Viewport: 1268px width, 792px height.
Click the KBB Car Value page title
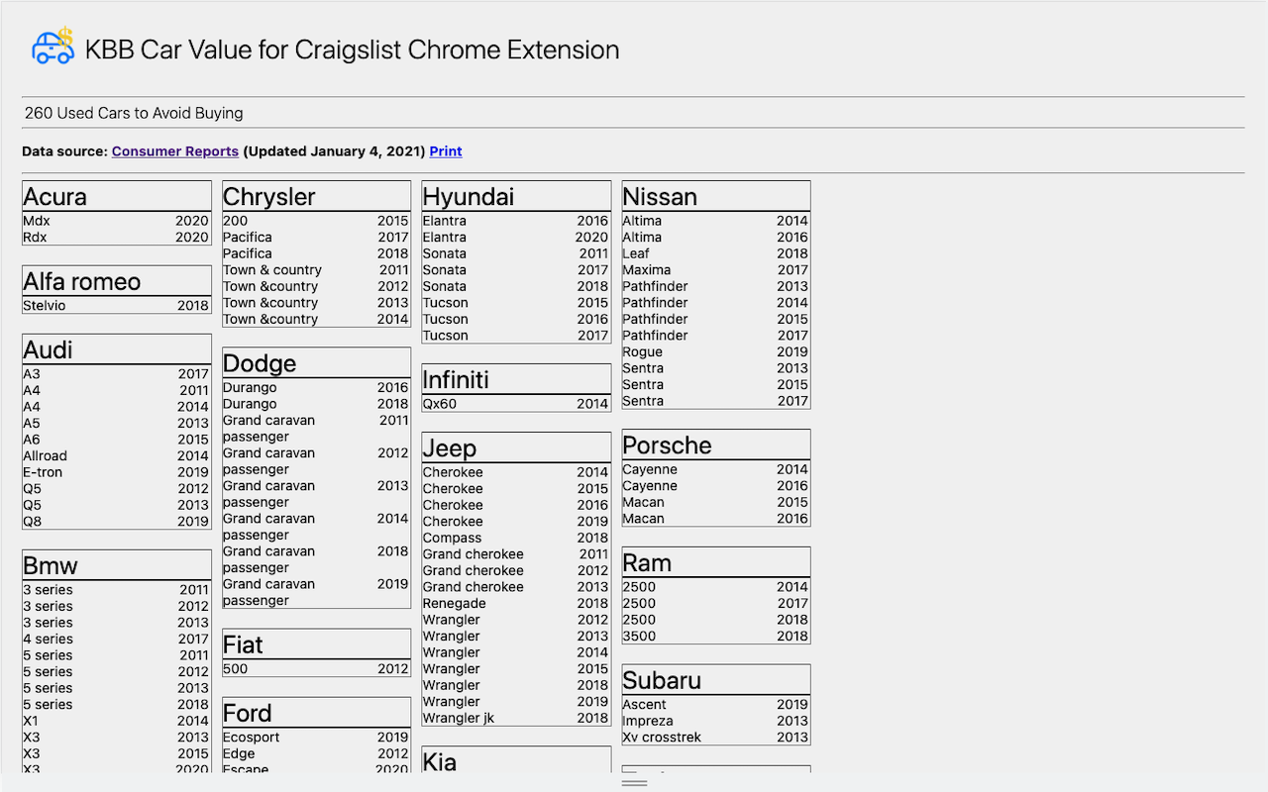click(353, 49)
